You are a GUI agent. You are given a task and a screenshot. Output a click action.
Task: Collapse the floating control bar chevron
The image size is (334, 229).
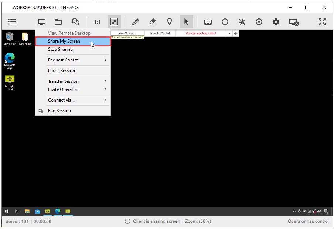pos(230,33)
